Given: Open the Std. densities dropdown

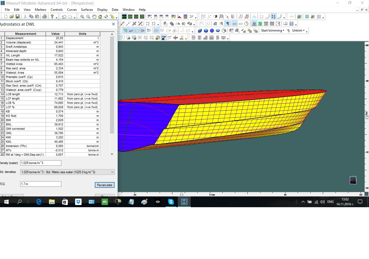Looking at the screenshot, I should tap(112, 172).
